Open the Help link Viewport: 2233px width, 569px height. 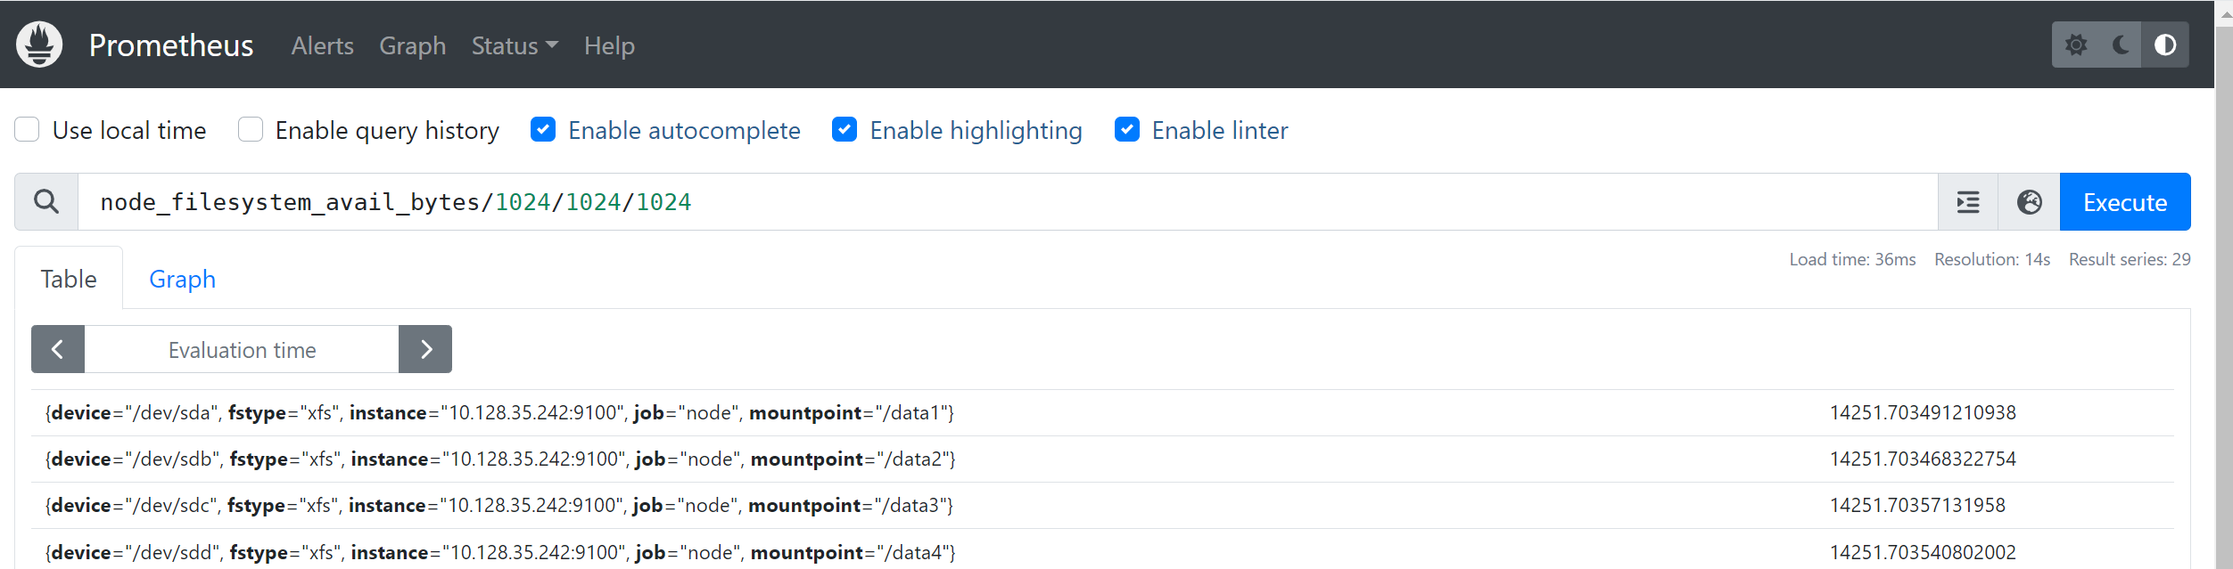(x=609, y=45)
